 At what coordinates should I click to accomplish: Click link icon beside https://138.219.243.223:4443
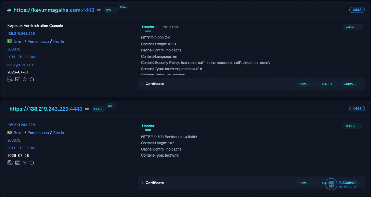(87, 109)
